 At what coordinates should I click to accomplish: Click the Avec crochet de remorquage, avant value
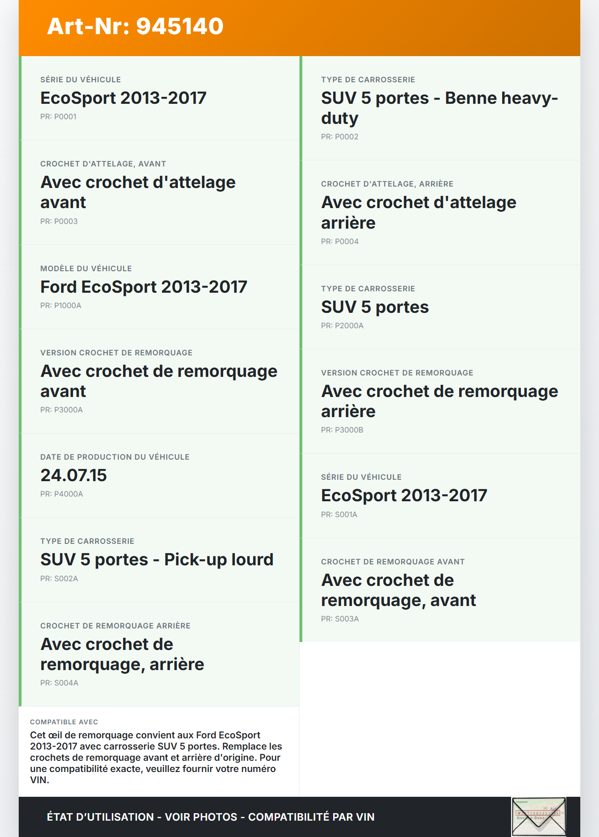pos(398,590)
